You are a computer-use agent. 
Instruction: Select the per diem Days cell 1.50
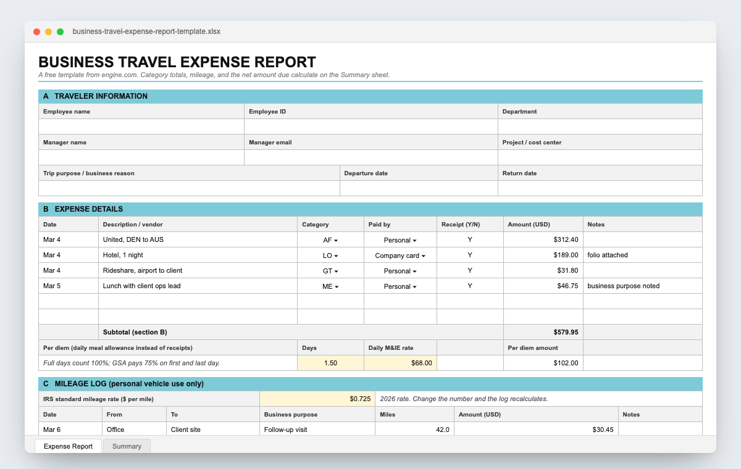click(330, 363)
